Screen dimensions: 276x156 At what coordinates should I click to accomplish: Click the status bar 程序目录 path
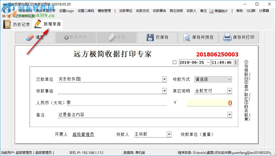(x=224, y=152)
